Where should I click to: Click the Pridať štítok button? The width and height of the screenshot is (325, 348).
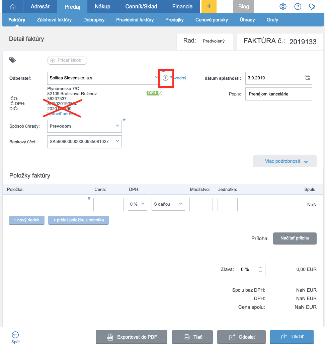(67, 60)
